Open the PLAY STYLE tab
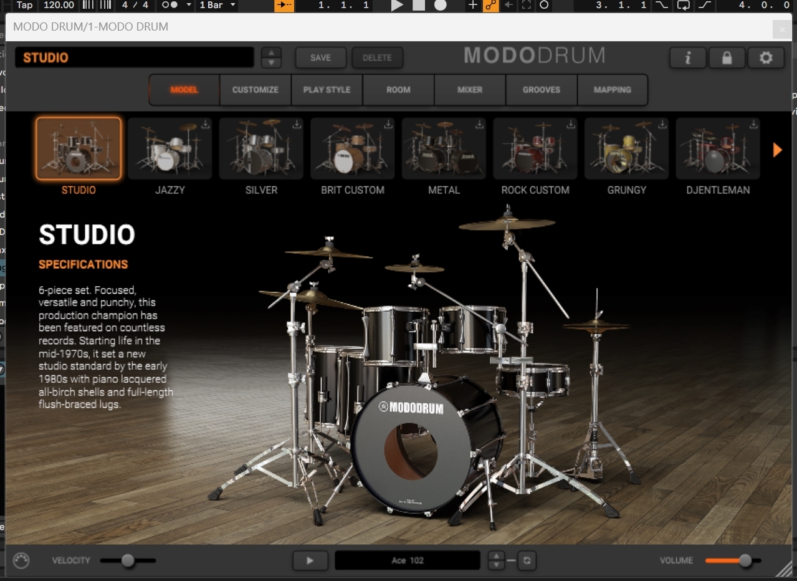797x581 pixels. (x=327, y=90)
